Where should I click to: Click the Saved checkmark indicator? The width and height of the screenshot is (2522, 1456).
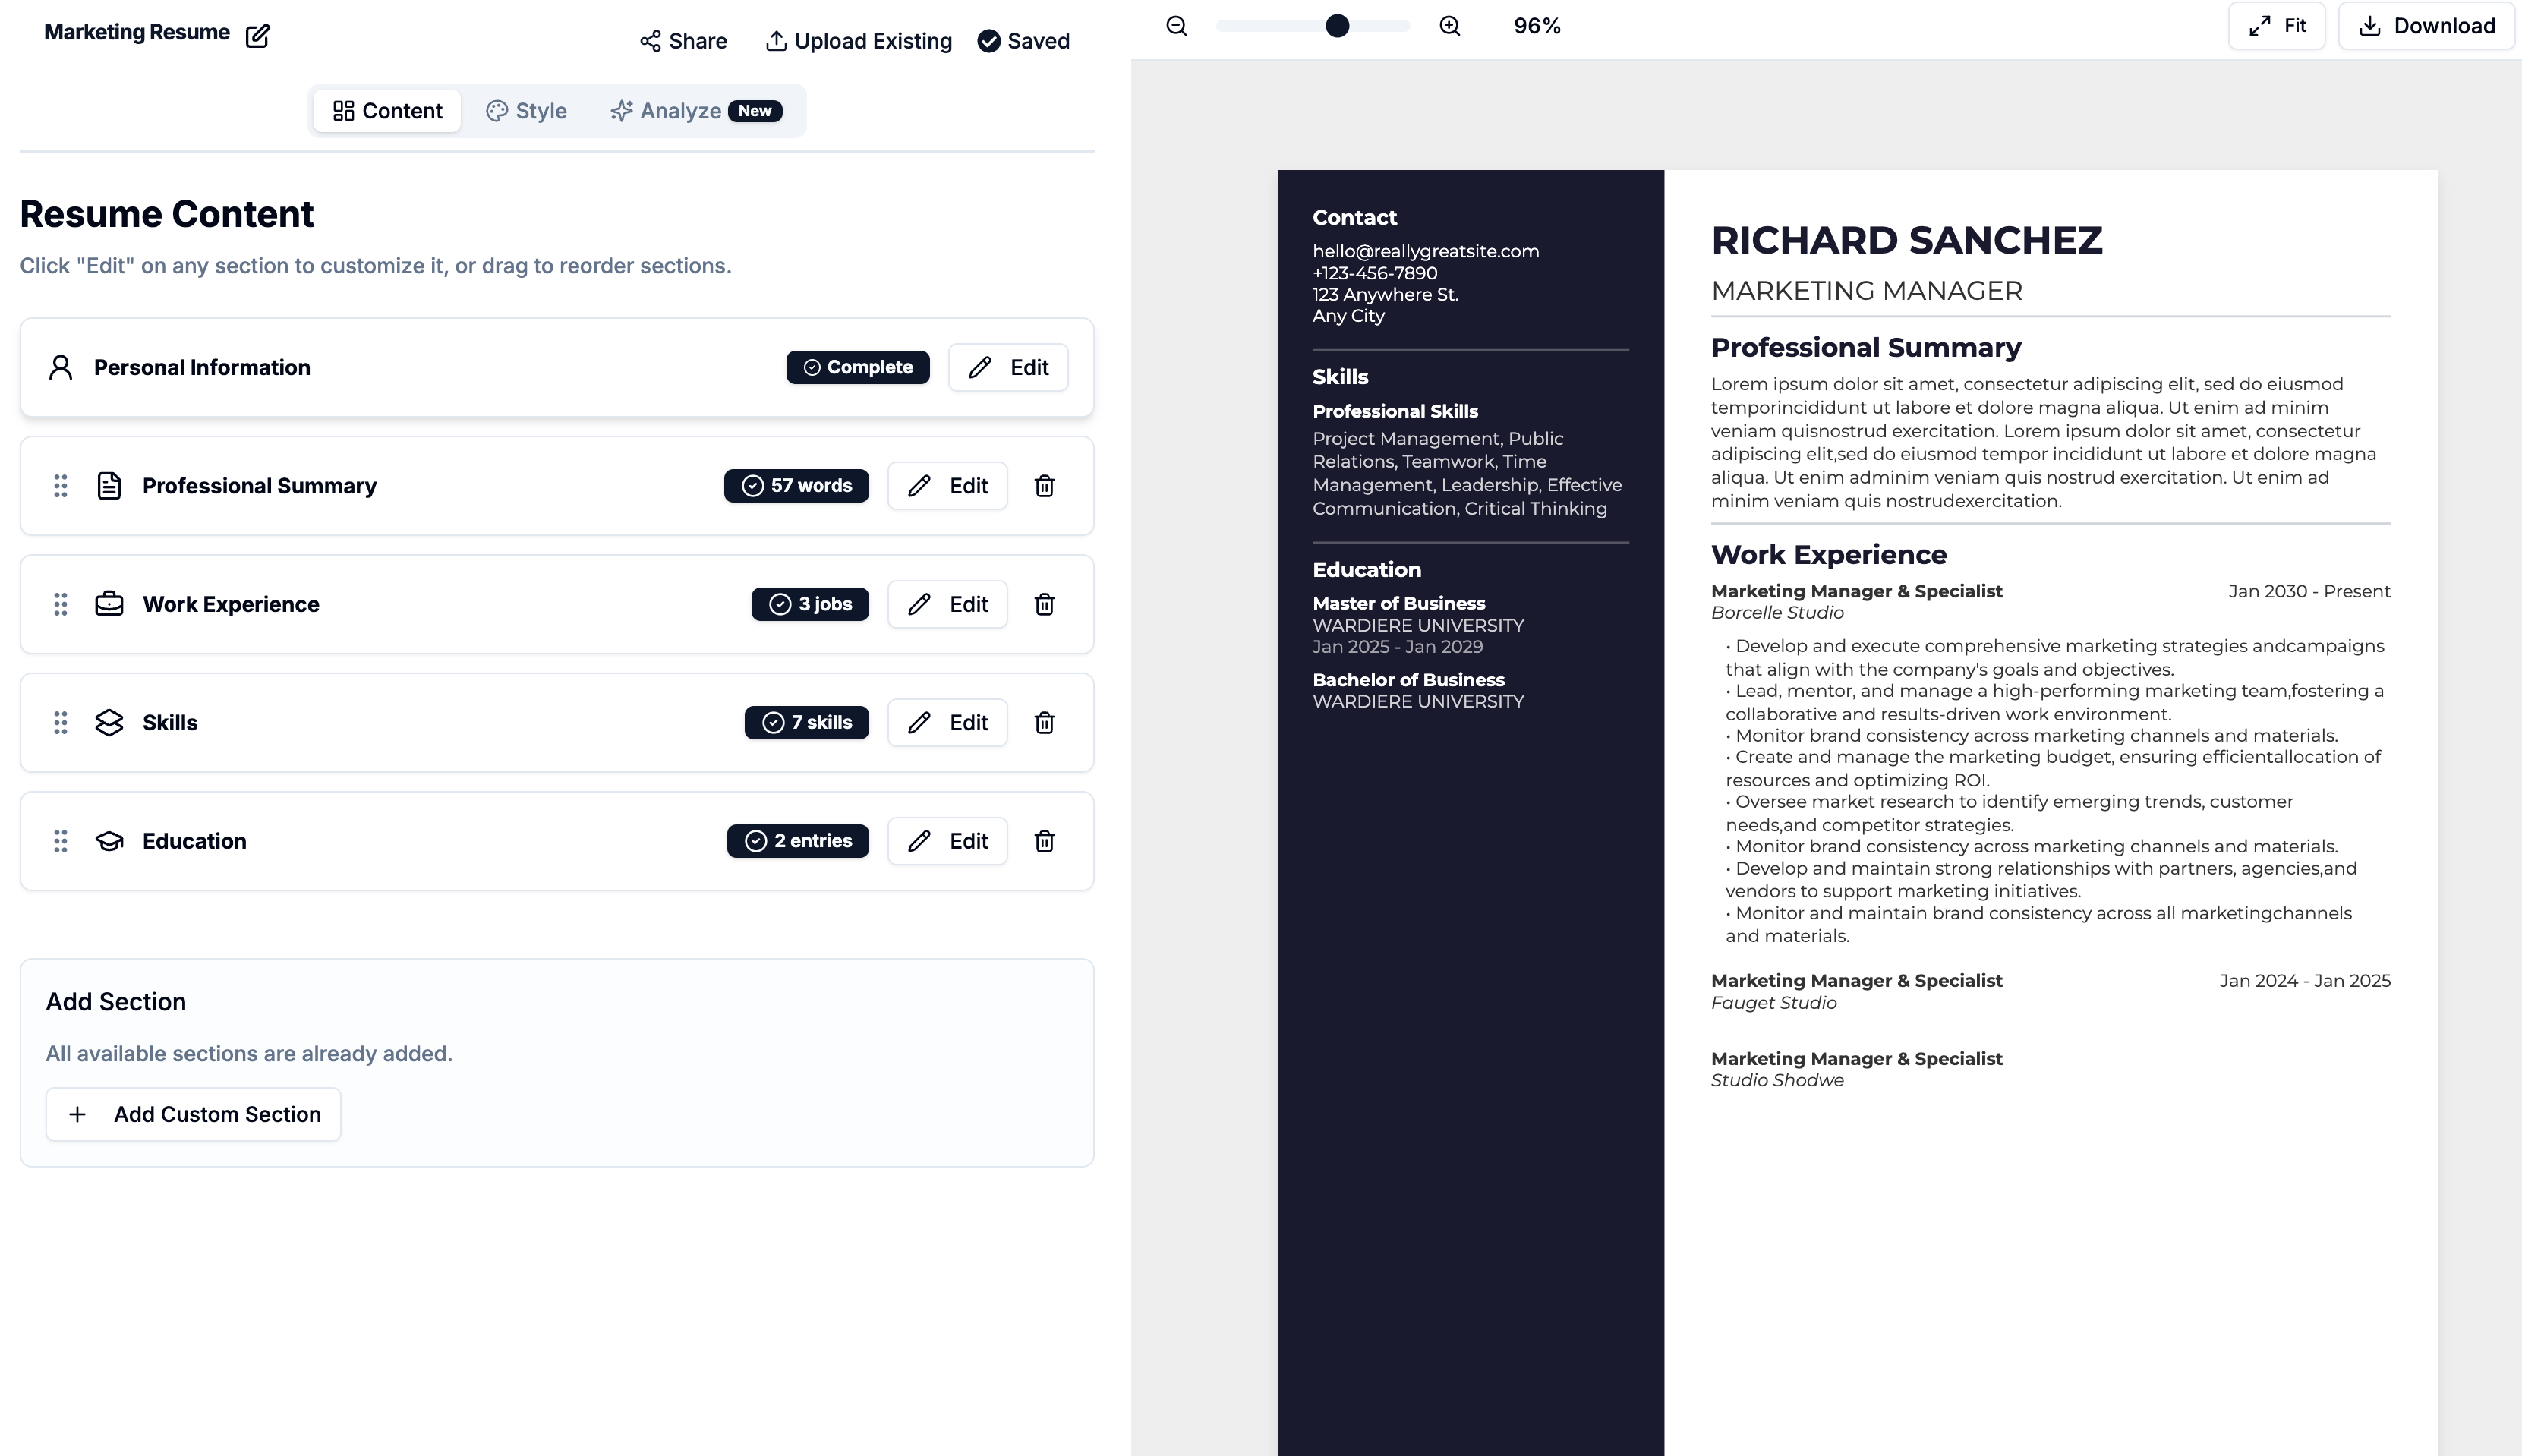(989, 41)
